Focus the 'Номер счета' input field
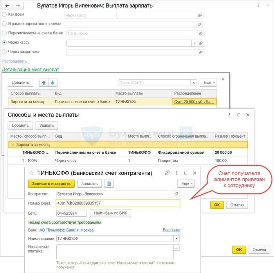 [118, 203]
